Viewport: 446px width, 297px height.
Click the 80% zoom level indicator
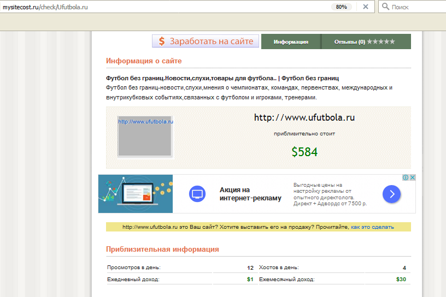pos(341,7)
